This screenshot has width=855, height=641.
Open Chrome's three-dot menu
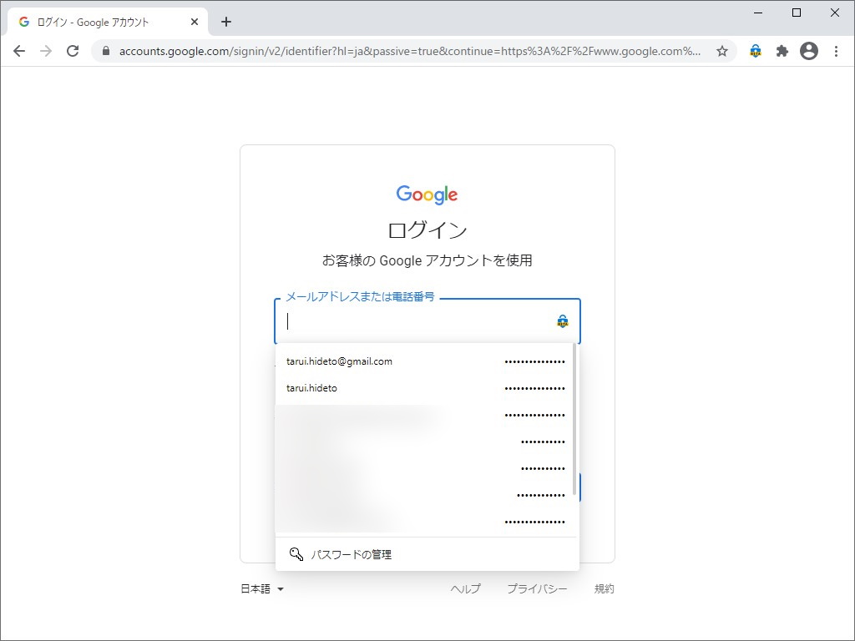(837, 51)
